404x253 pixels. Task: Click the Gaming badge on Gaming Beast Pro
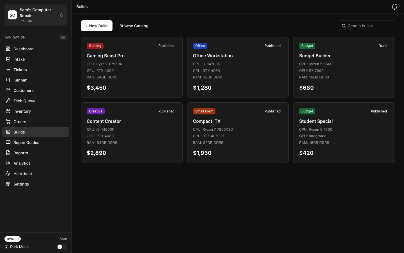click(x=95, y=46)
